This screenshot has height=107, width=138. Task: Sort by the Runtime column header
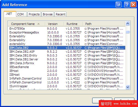click(x=73, y=24)
